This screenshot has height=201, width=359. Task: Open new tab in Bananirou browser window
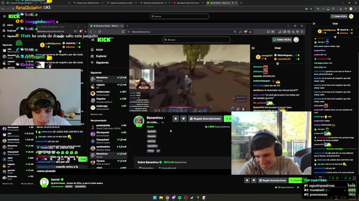click(x=127, y=26)
